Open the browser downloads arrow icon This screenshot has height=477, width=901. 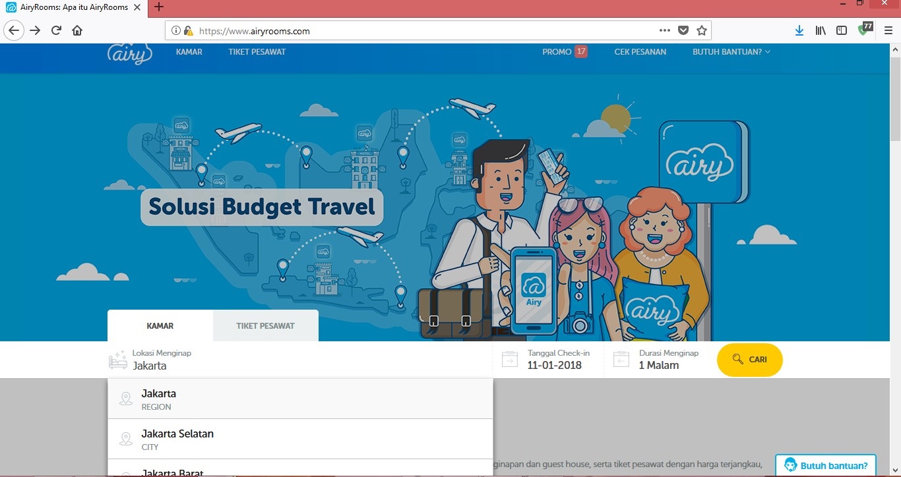point(799,30)
